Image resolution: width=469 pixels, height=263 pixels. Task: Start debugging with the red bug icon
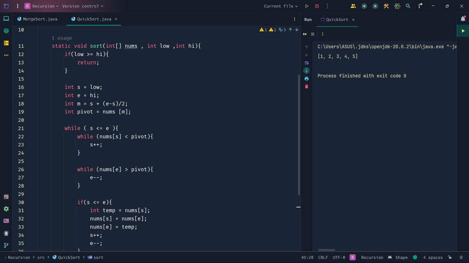coord(317,6)
